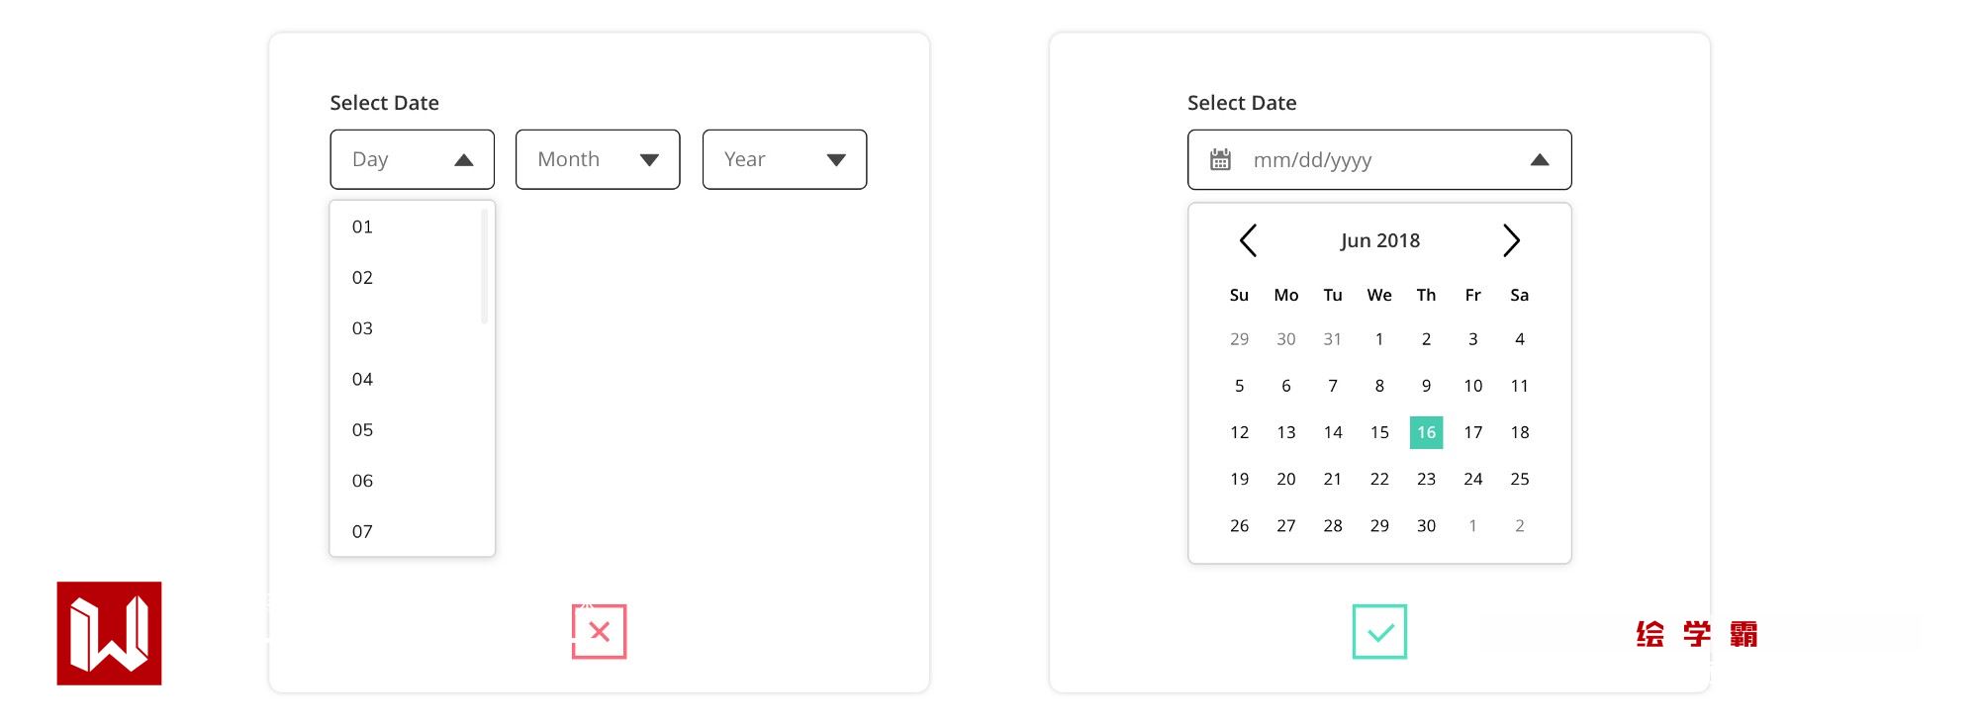The width and height of the screenshot is (1979, 725).
Task: Open the Day dropdown
Action: [x=412, y=159]
